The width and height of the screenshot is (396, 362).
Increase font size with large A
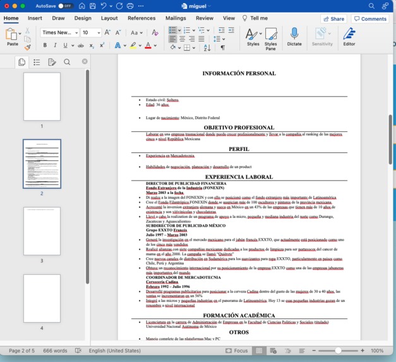click(107, 32)
